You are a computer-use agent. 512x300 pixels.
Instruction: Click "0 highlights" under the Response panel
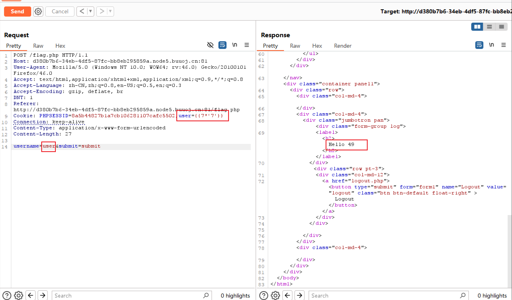(x=492, y=296)
